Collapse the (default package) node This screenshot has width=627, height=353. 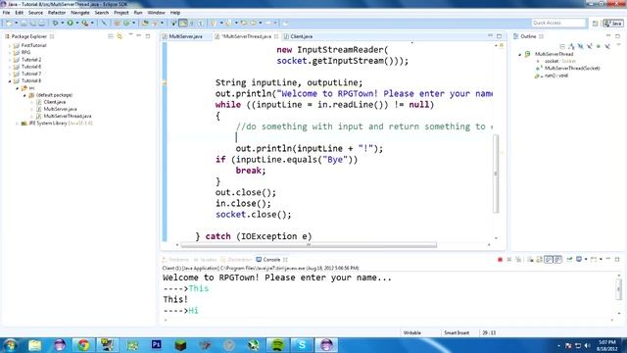24,95
